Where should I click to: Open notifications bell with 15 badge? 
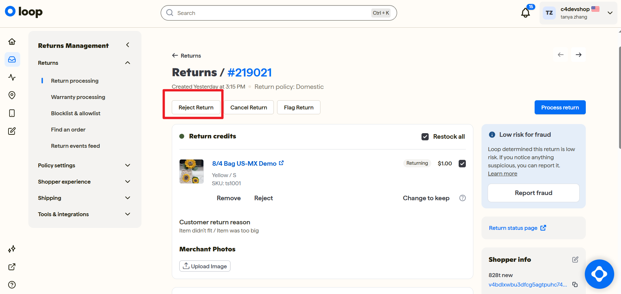click(x=526, y=13)
